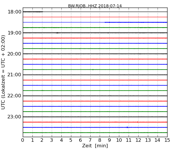
Task: Click the x-axis tick label 3
Action: pyautogui.click(x=52, y=140)
